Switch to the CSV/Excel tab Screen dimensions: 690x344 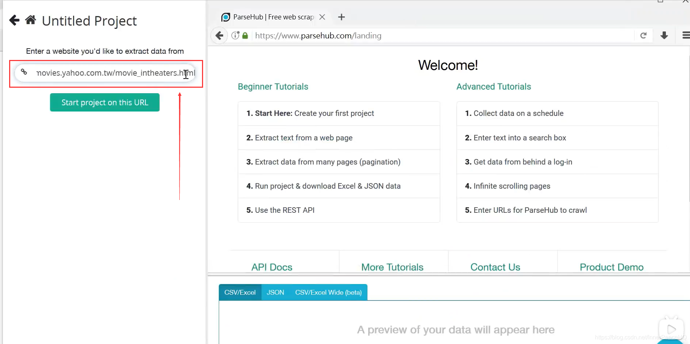pos(240,292)
